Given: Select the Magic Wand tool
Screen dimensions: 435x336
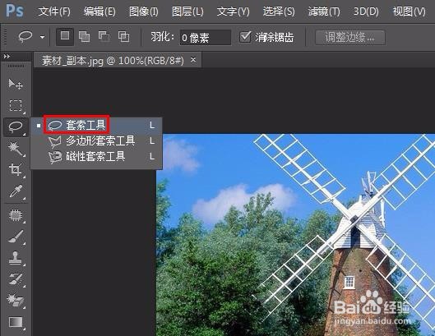Looking at the screenshot, I should [16, 149].
